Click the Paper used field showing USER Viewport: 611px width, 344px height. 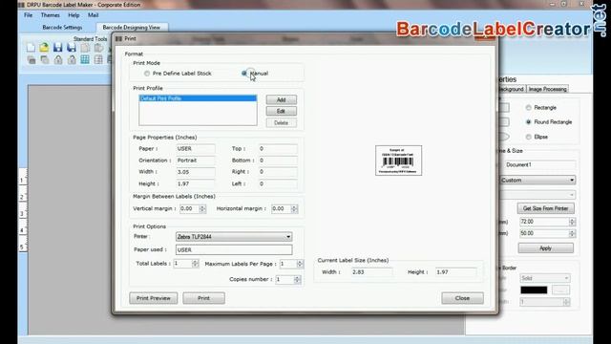pos(234,249)
